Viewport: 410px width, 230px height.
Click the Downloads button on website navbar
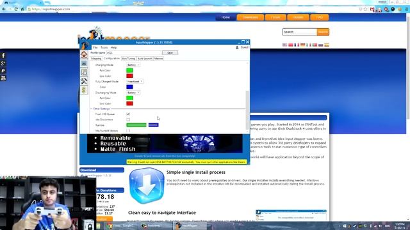pos(250,17)
